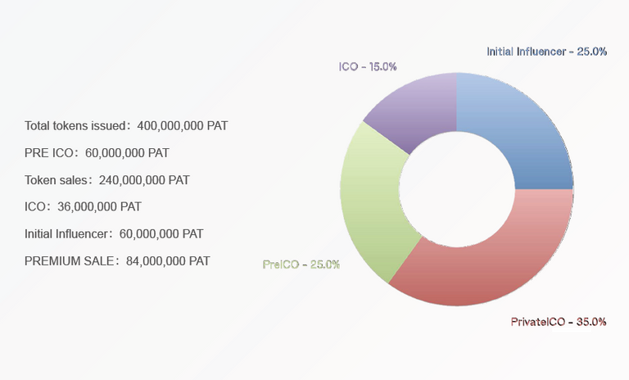
Task: Click the ICO 36,000,000 PAT line
Action: (83, 206)
